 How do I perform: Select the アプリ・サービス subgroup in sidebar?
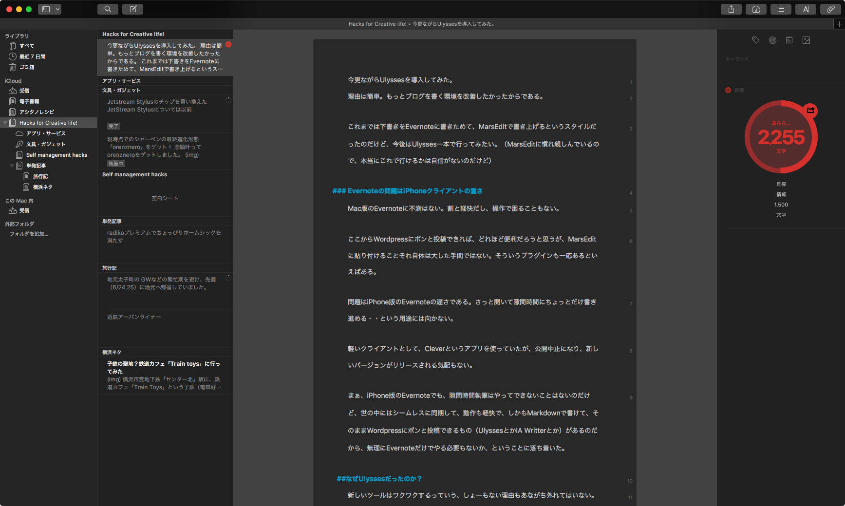pyautogui.click(x=46, y=133)
